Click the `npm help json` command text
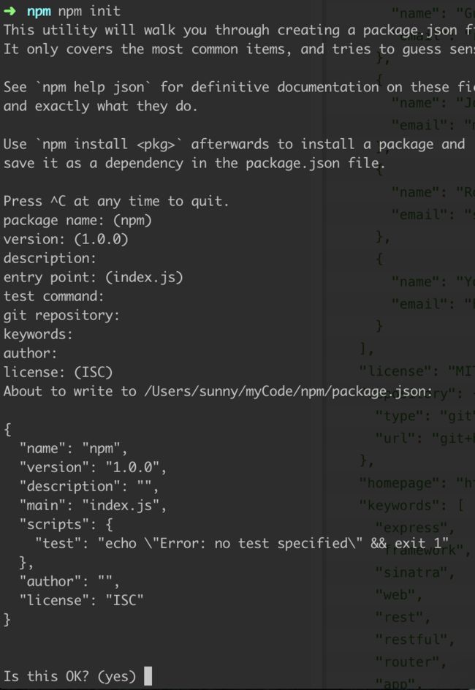 click(93, 87)
